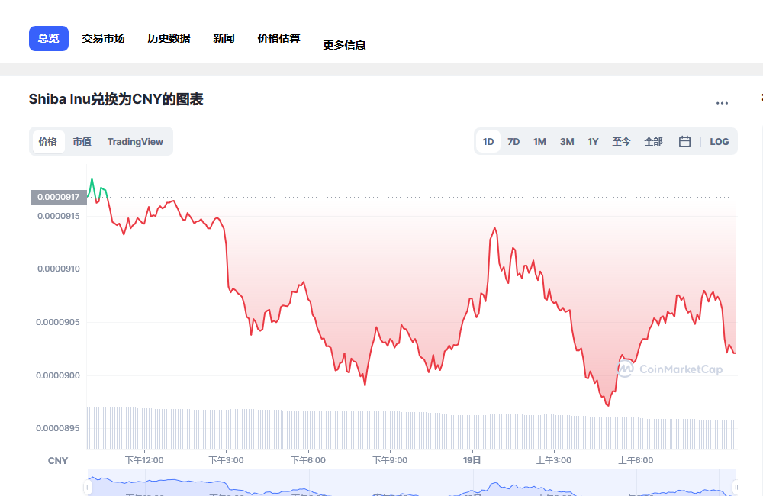The width and height of the screenshot is (763, 496).
Task: Switch chart to 市值 view
Action: click(x=82, y=142)
